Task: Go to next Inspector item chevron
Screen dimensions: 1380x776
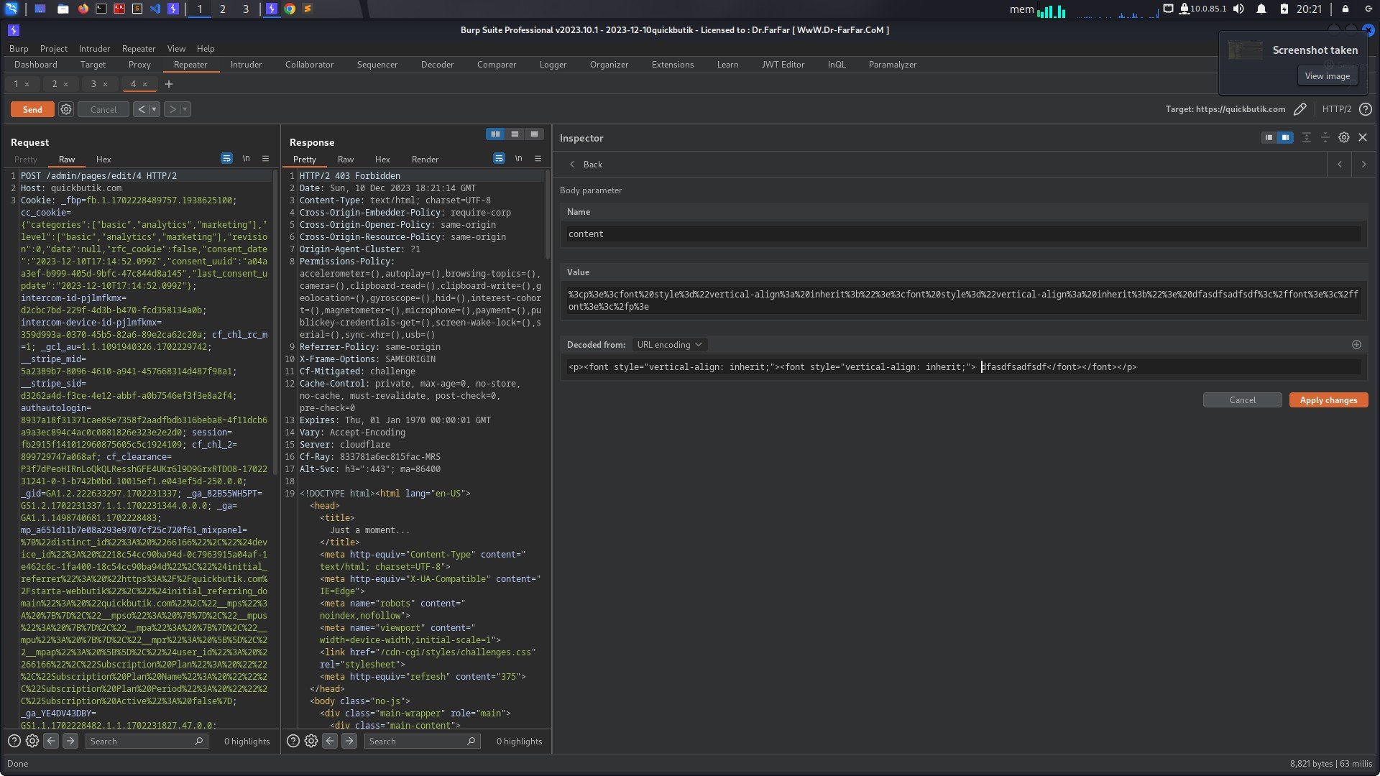Action: 1363,165
